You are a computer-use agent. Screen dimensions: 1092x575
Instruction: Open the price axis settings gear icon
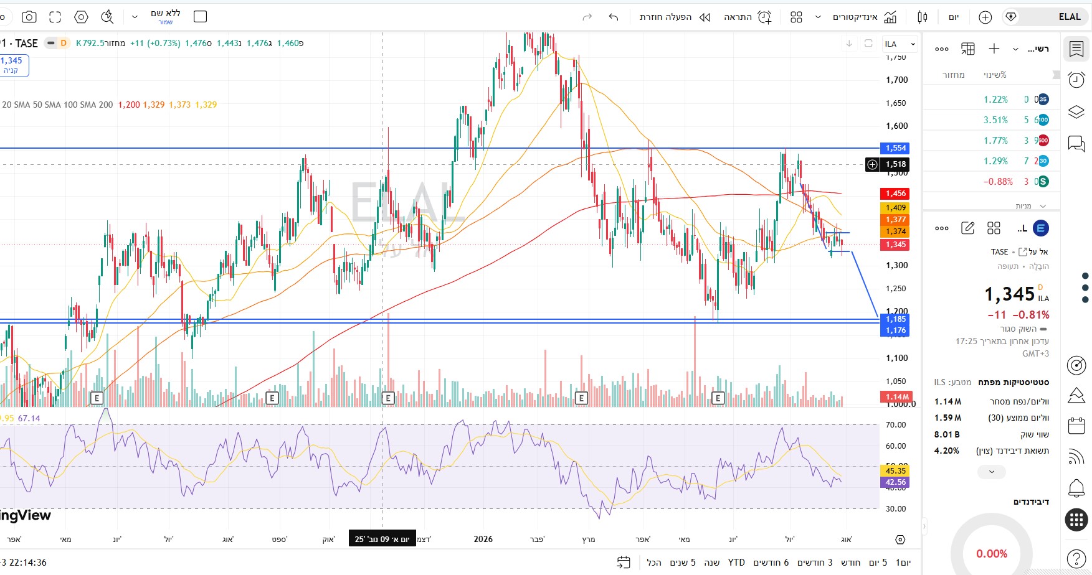900,540
